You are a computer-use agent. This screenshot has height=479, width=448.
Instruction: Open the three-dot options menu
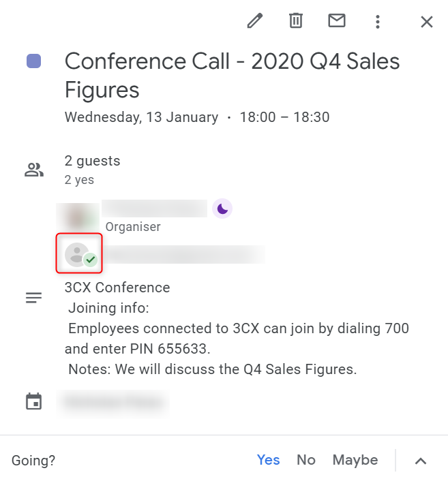point(378,22)
